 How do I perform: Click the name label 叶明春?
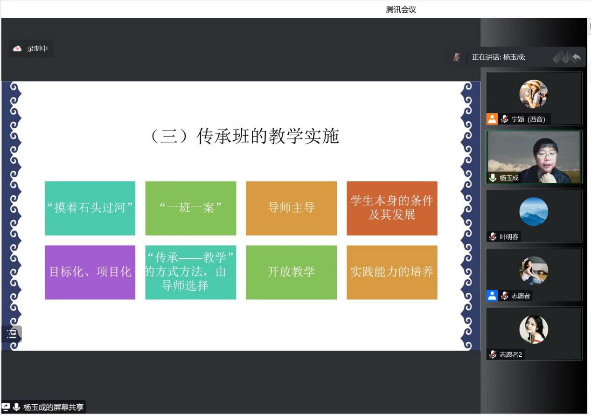tap(509, 236)
